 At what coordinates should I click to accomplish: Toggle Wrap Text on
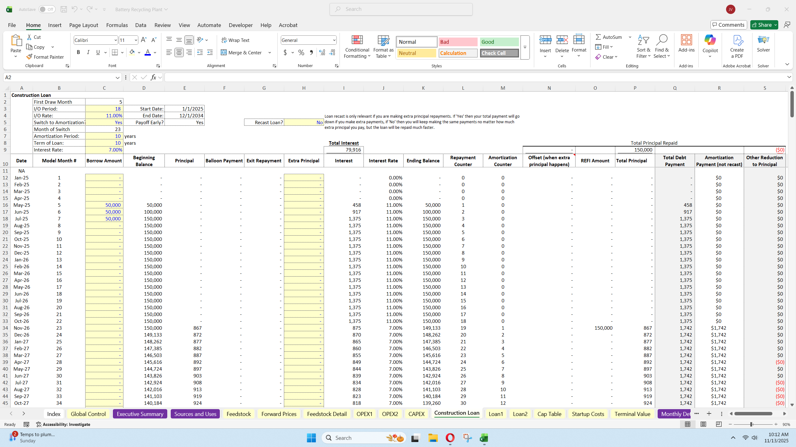tap(235, 40)
